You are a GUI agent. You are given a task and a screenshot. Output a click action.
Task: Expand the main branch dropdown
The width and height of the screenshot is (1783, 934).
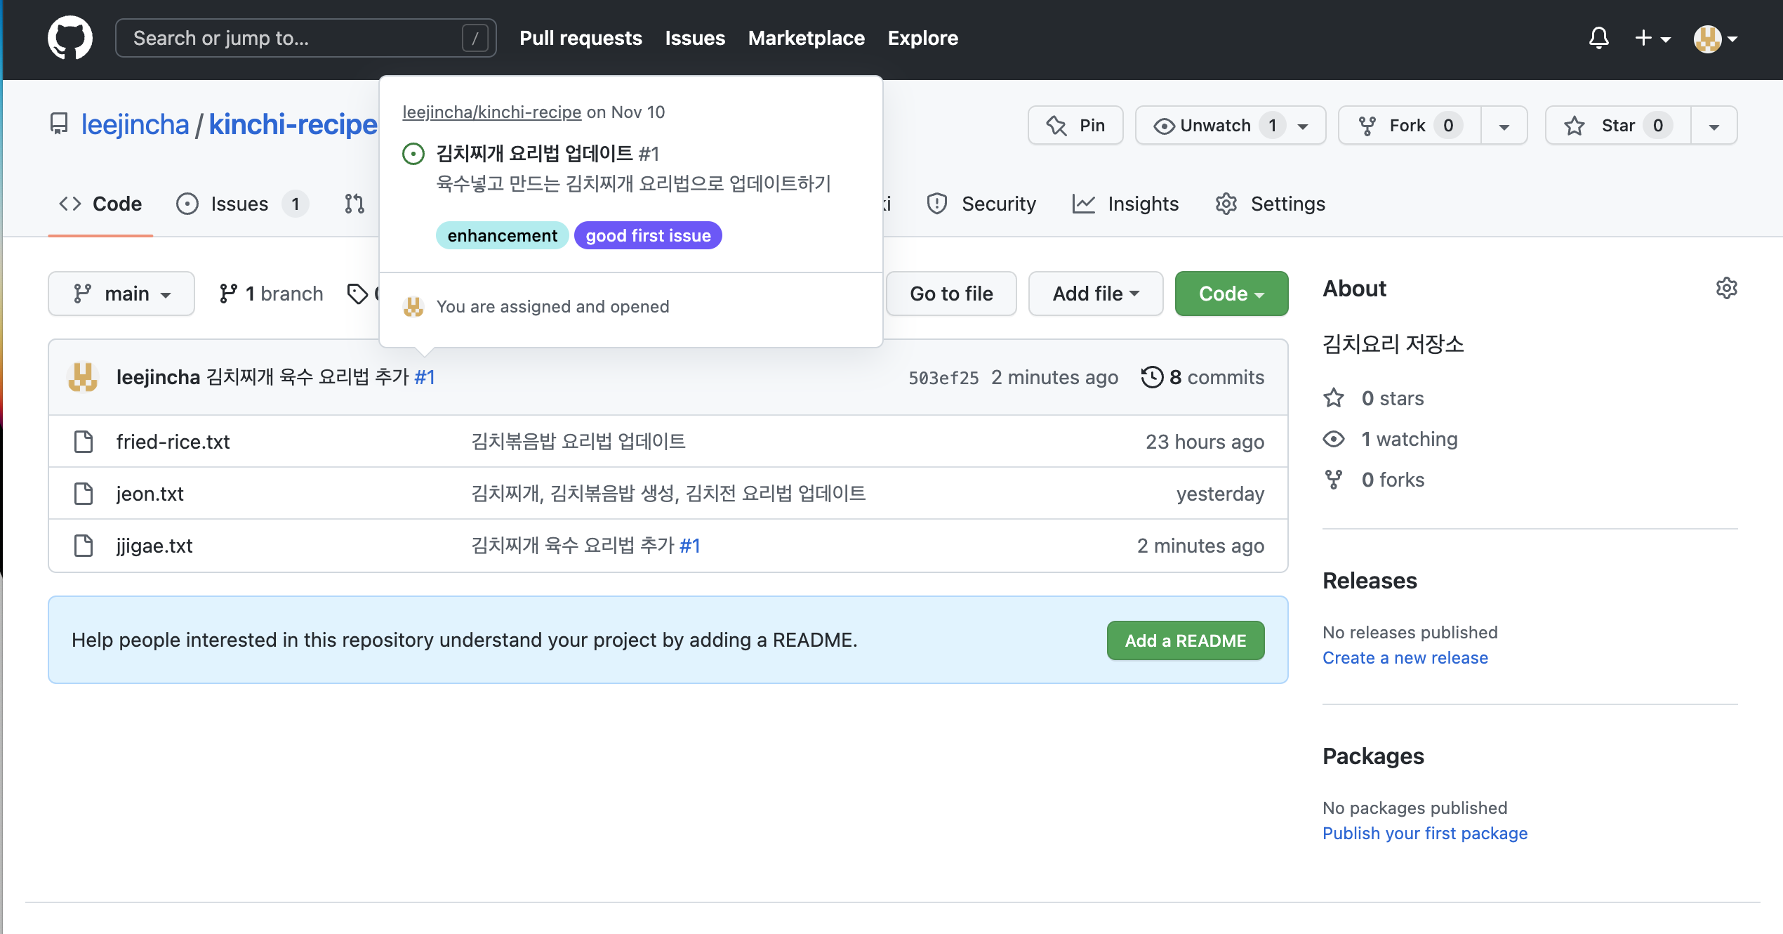point(121,294)
